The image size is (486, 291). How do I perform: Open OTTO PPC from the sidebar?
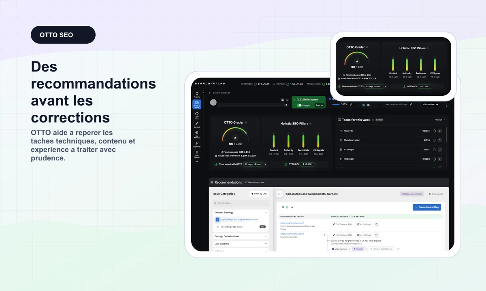pos(197,115)
